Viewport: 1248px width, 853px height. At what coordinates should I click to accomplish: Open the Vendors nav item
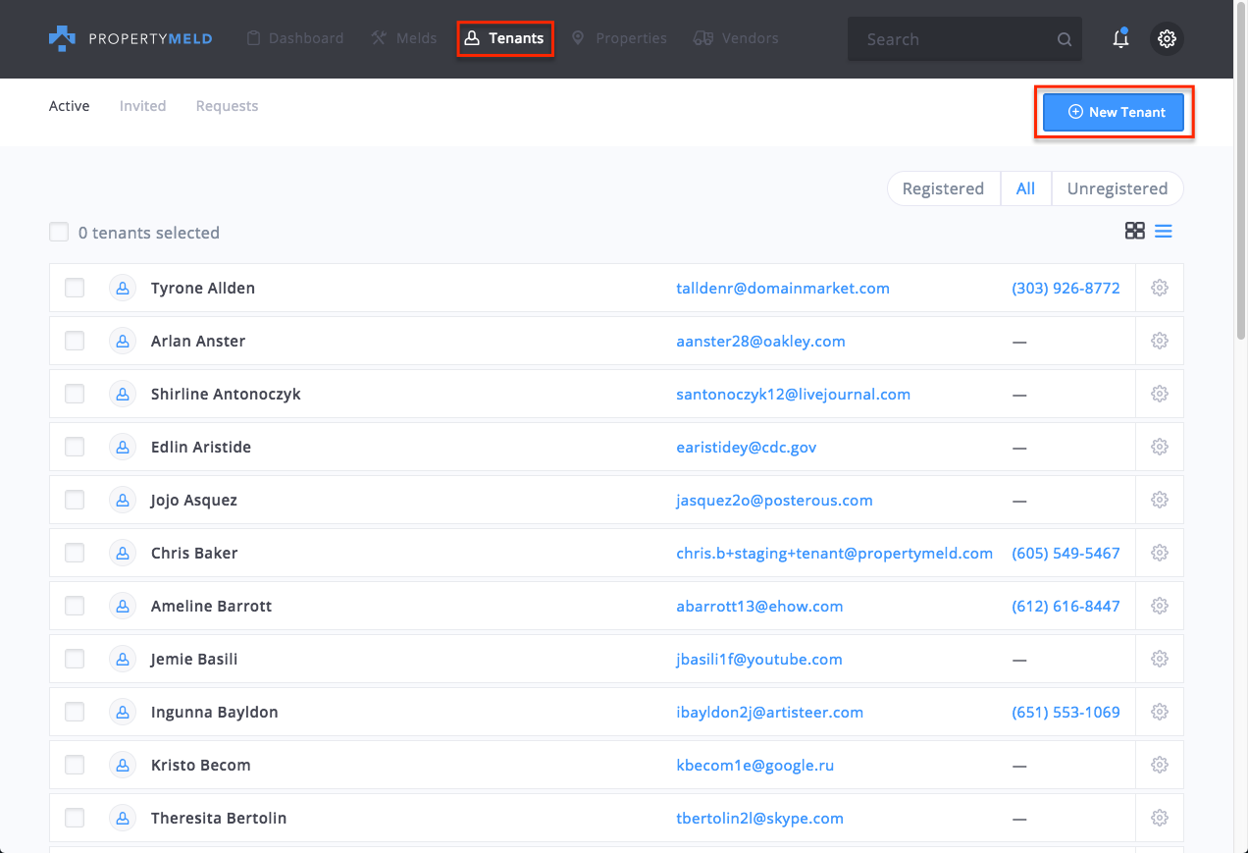(736, 38)
